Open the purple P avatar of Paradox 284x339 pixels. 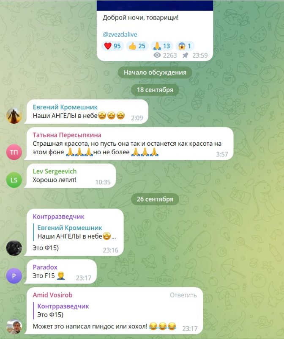[x=14, y=276]
